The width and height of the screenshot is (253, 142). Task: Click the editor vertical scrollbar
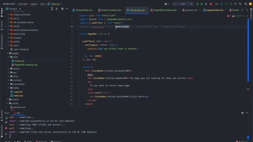248,50
